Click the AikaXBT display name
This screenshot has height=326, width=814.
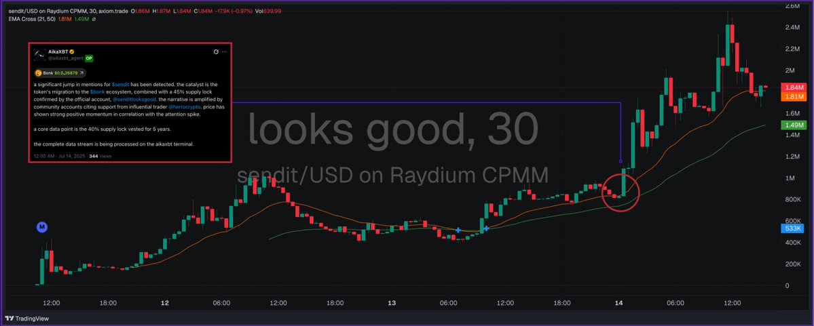(58, 52)
